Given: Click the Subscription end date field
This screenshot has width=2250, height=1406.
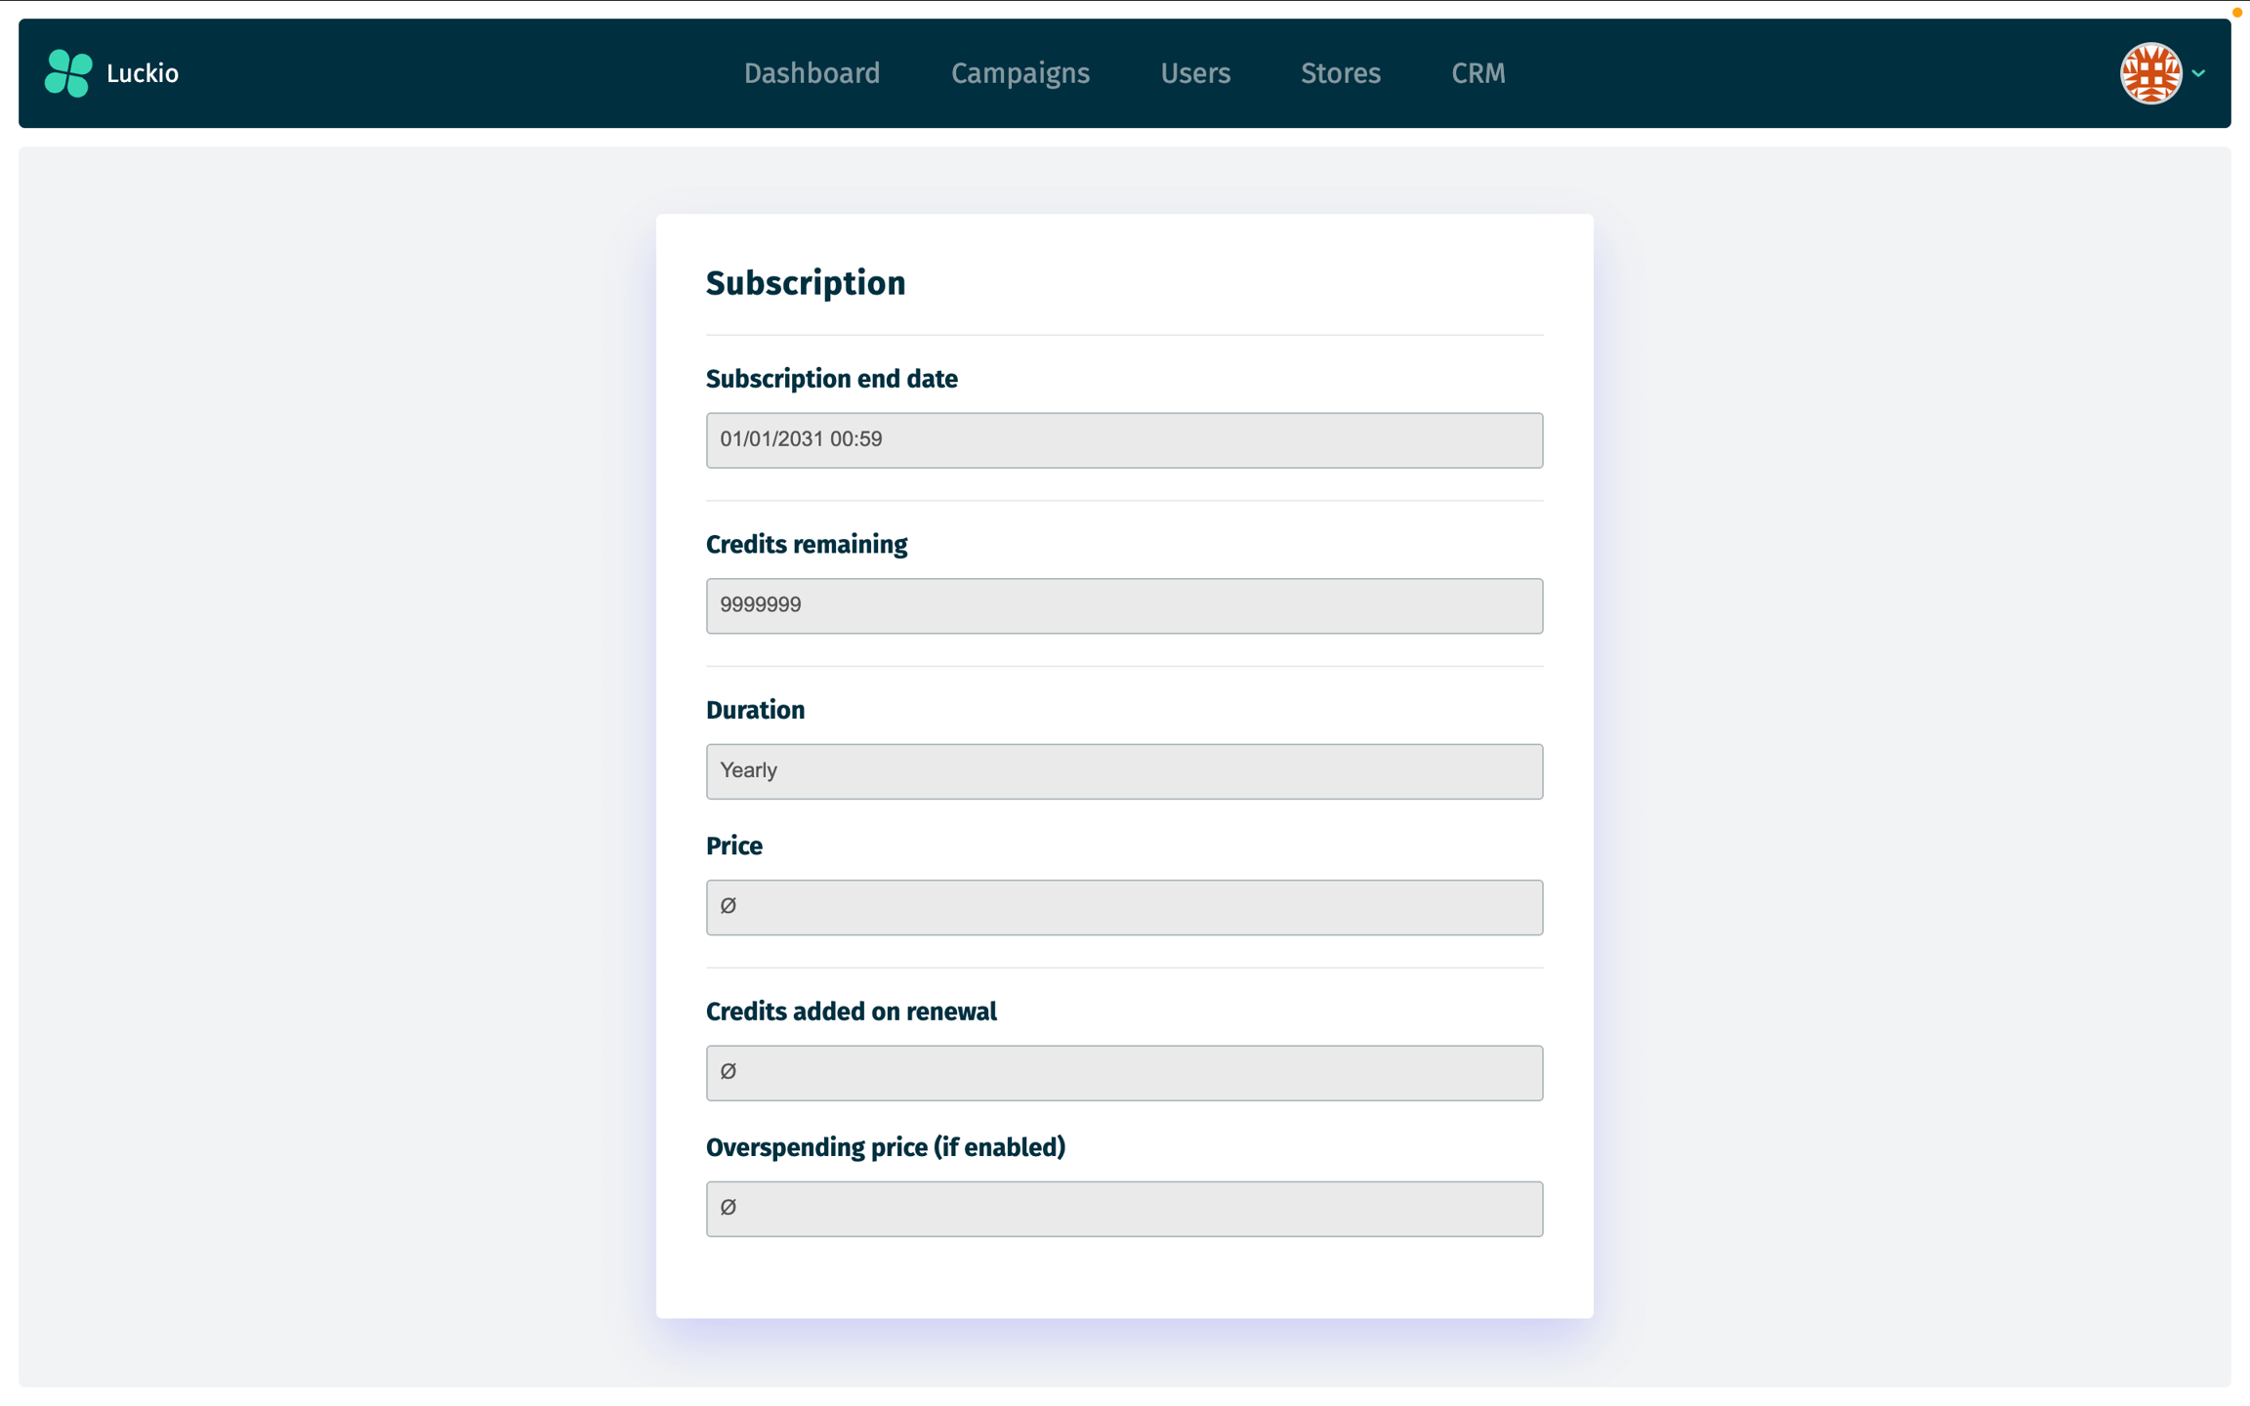Looking at the screenshot, I should click(1124, 440).
